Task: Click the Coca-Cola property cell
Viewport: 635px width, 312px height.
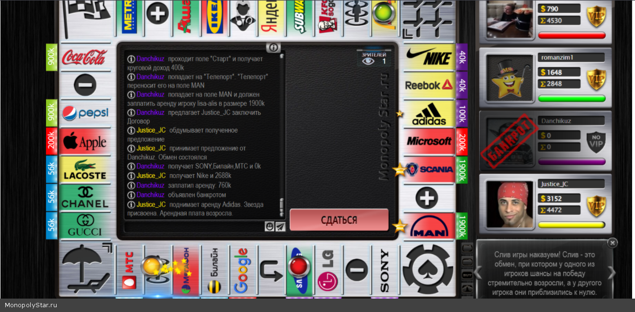Action: [x=85, y=57]
